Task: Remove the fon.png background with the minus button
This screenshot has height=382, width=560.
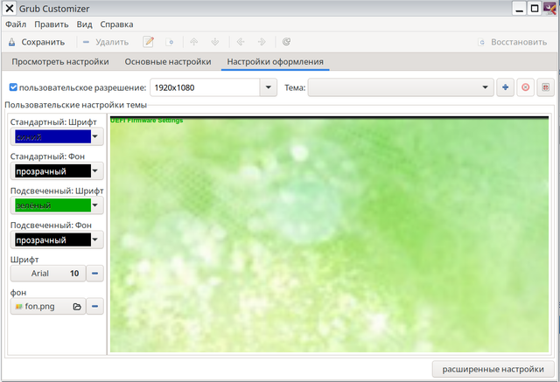Action: tap(95, 306)
